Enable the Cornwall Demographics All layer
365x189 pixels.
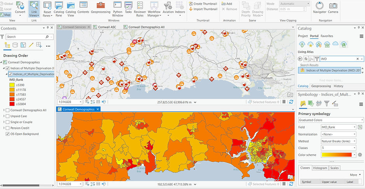pos(7,110)
